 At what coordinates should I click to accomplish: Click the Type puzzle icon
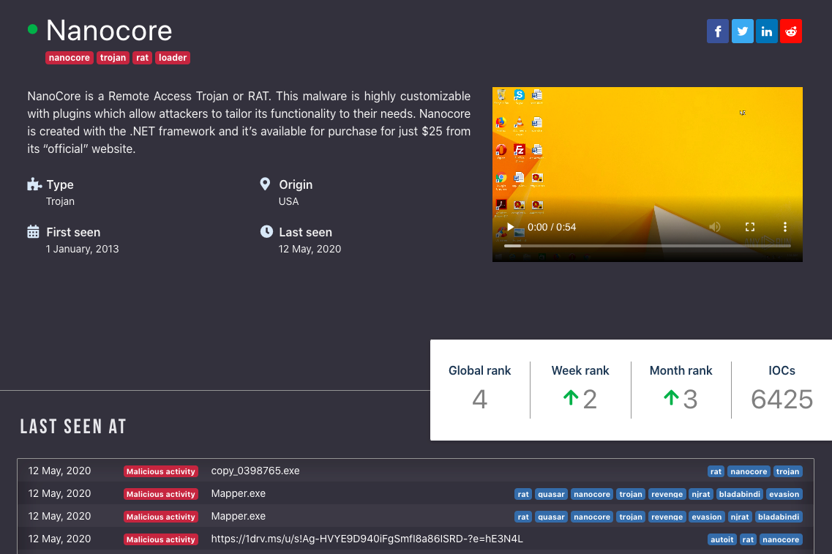34,184
